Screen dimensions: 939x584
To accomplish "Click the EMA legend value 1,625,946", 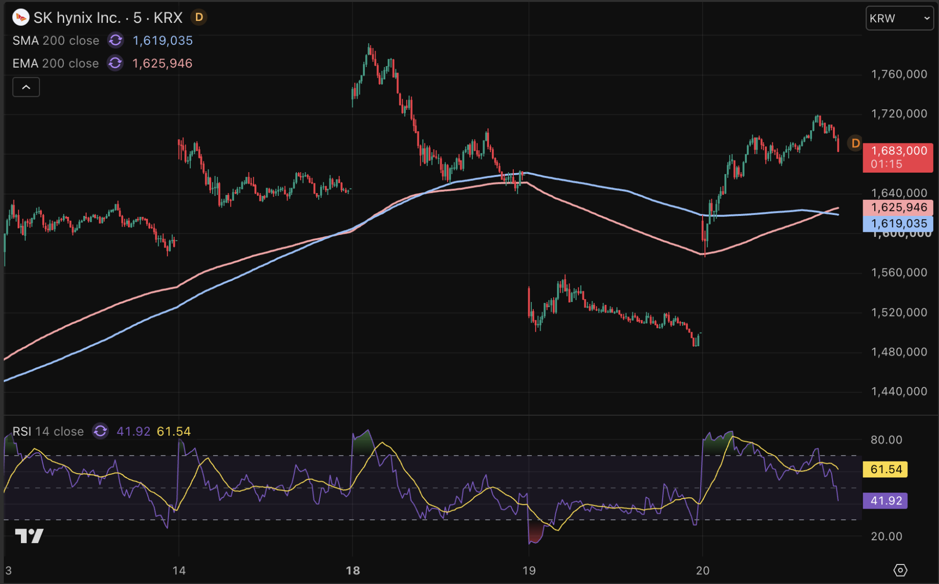I will [x=163, y=63].
